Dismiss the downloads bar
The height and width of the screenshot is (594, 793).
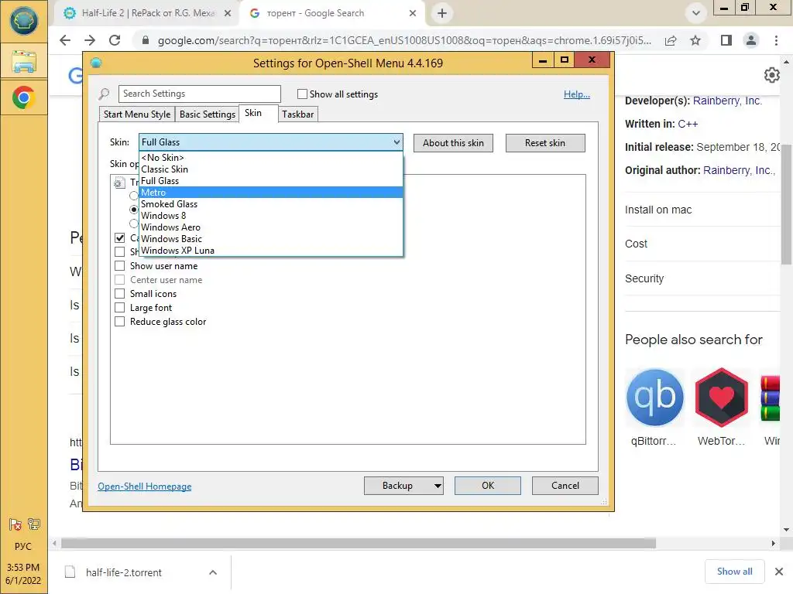point(779,572)
